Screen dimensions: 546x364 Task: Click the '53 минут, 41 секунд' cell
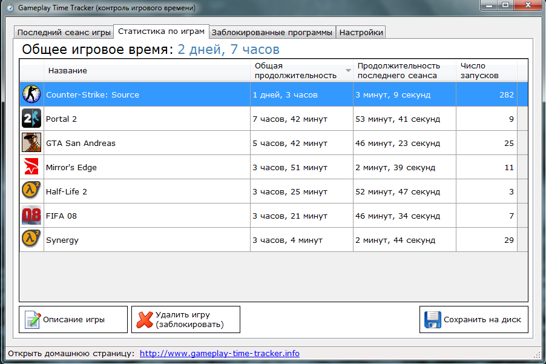404,119
